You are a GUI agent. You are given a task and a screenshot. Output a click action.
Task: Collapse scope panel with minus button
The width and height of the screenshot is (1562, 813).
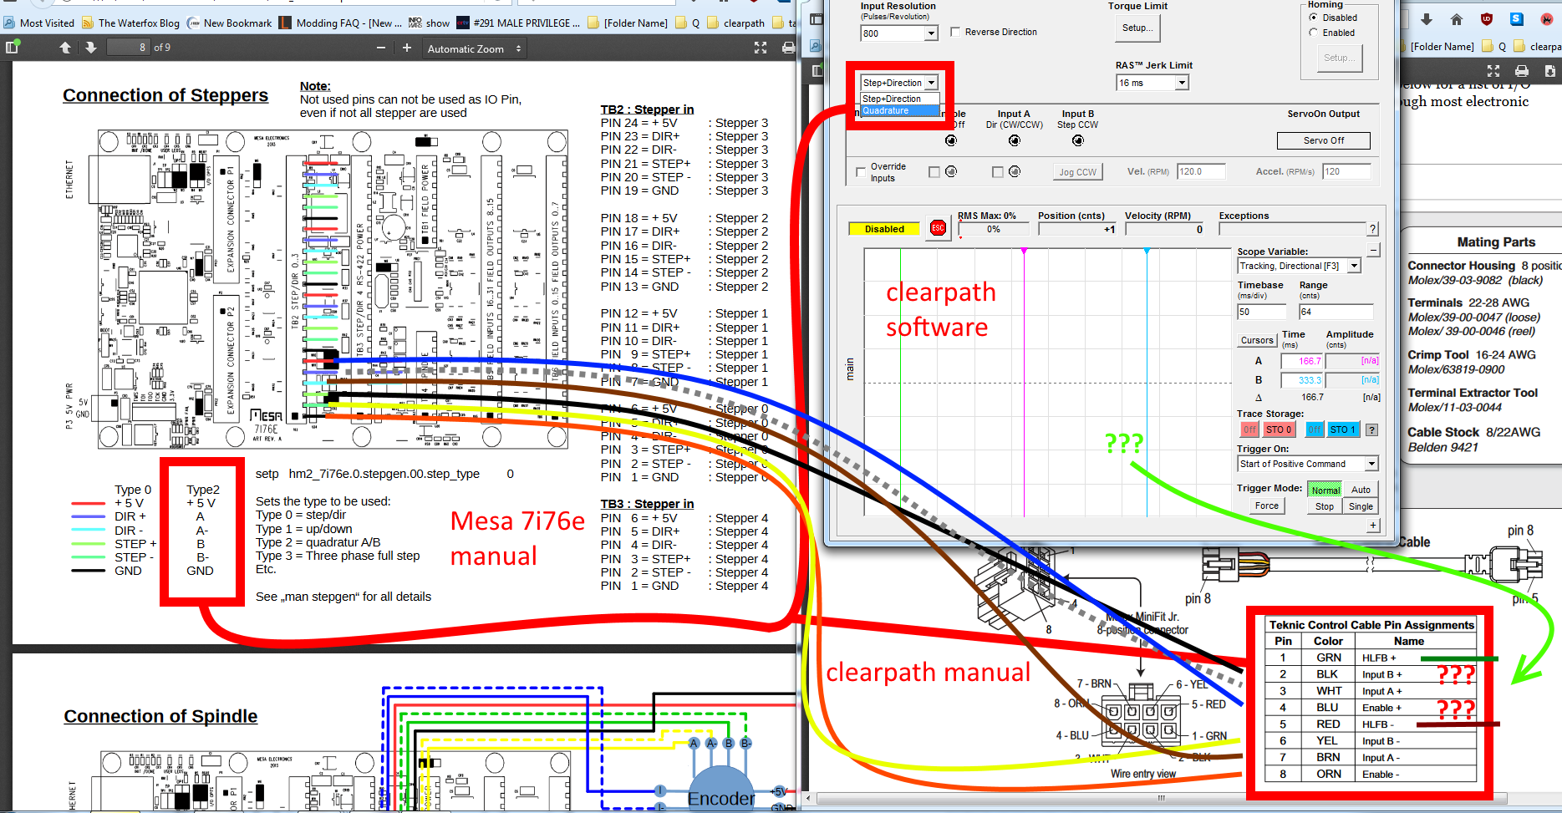tap(1374, 250)
